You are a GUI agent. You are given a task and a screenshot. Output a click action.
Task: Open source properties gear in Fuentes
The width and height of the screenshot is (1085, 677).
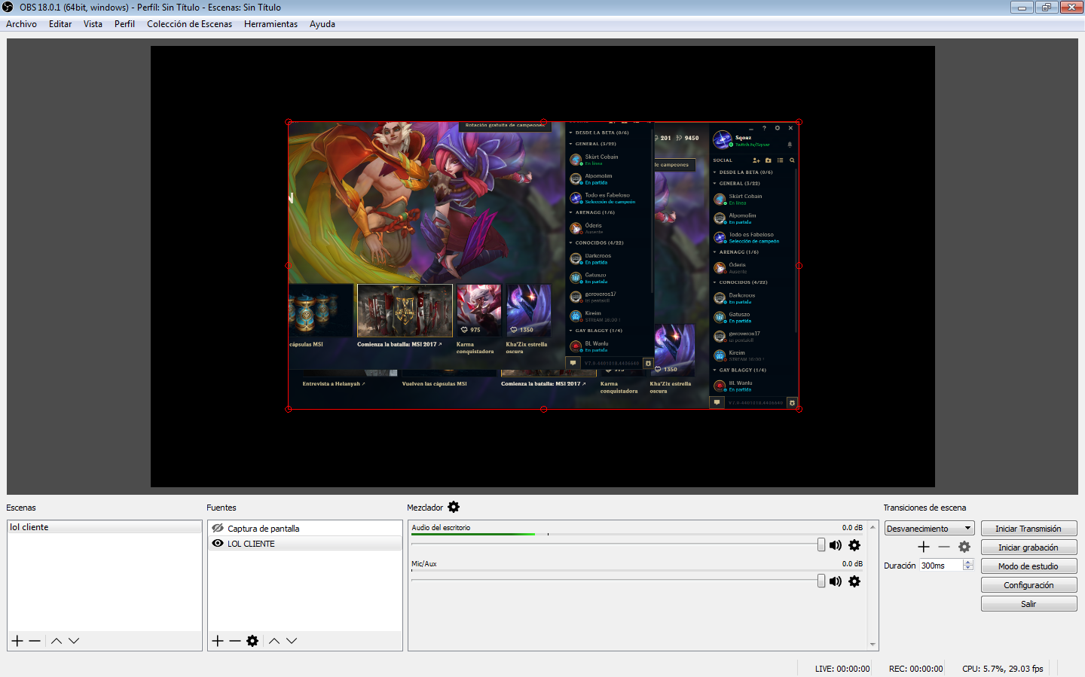click(252, 641)
